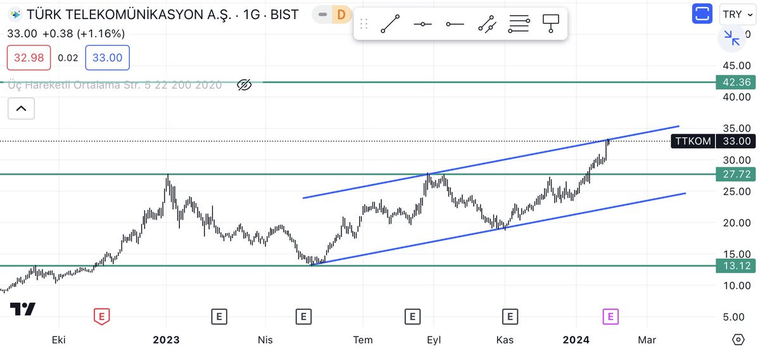The width and height of the screenshot is (760, 351).
Task: Select the trend line drawing tool
Action: [x=390, y=24]
